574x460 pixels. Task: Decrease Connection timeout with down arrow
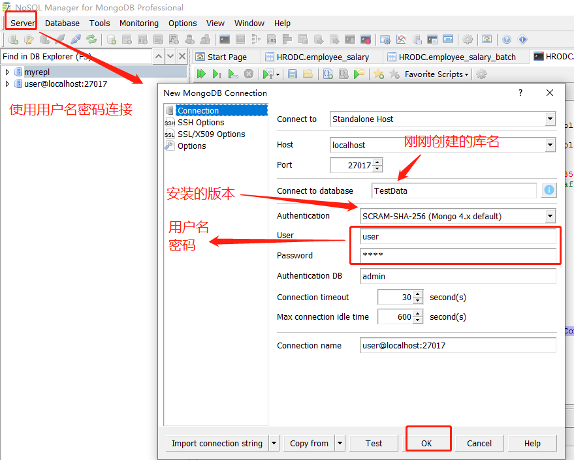[418, 301]
